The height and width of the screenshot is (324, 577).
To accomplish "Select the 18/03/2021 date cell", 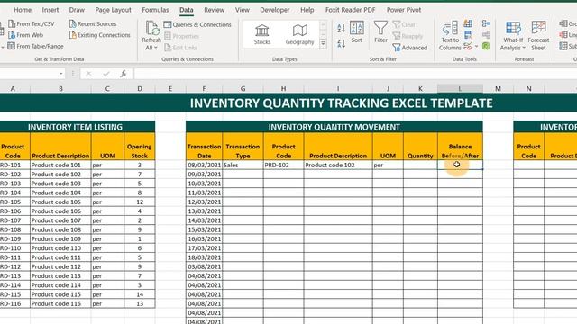I will 205,257.
